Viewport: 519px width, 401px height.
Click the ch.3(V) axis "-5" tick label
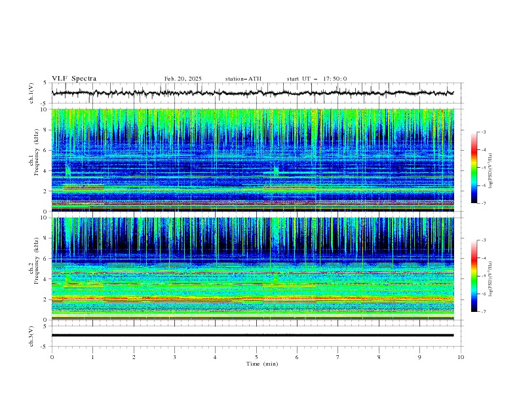[x=44, y=347]
